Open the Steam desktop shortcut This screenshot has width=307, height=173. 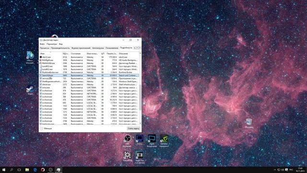click(30, 90)
